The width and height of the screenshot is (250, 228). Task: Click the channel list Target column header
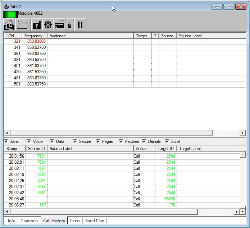point(142,36)
